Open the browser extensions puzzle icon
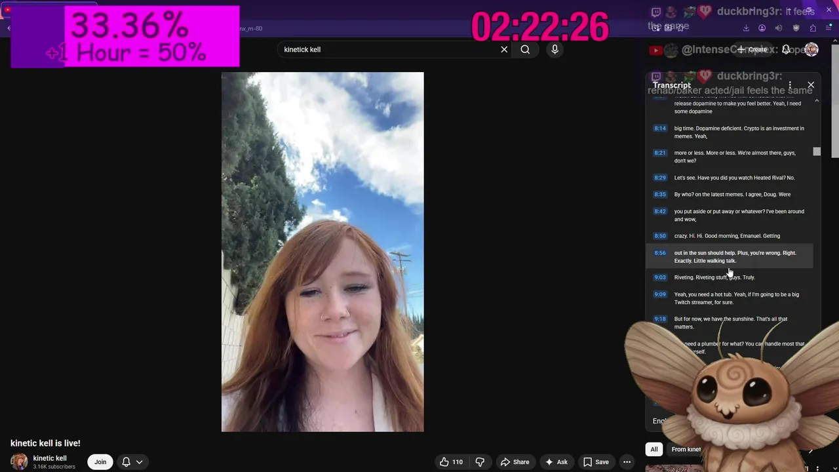 (x=813, y=28)
